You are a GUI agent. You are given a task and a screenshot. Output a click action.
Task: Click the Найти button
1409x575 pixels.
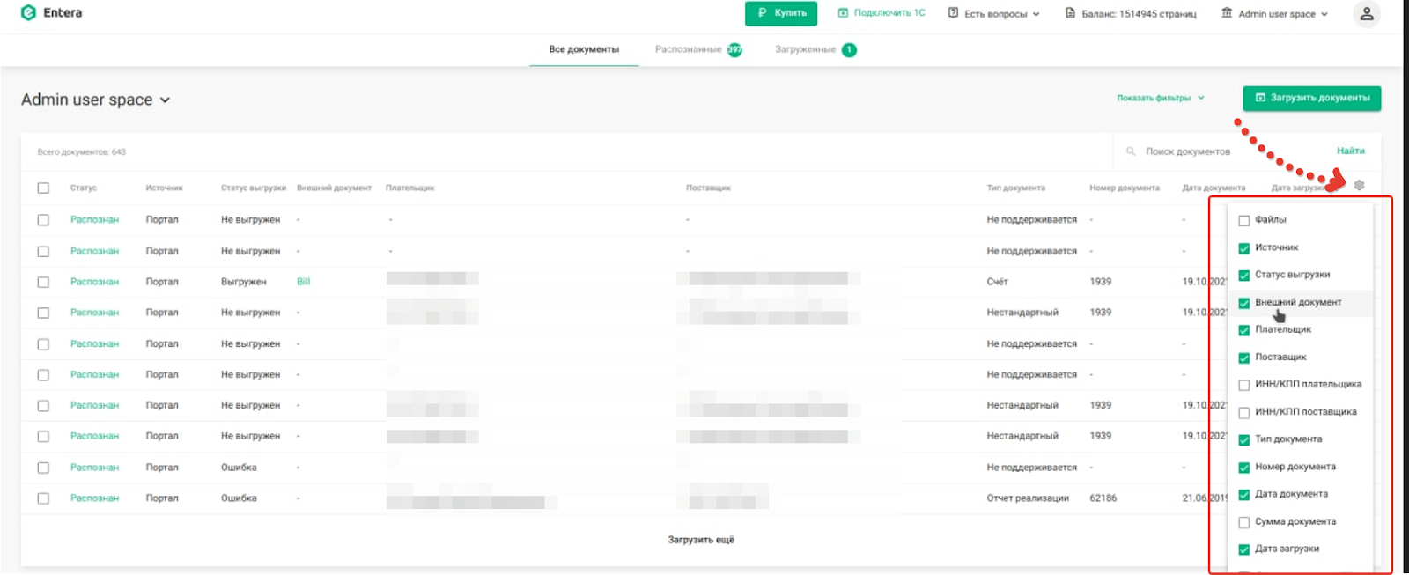coord(1350,151)
